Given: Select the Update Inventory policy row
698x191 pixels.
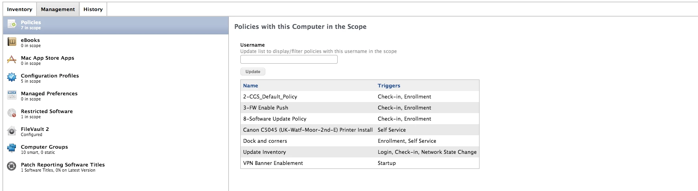Looking at the screenshot, I should (265, 152).
